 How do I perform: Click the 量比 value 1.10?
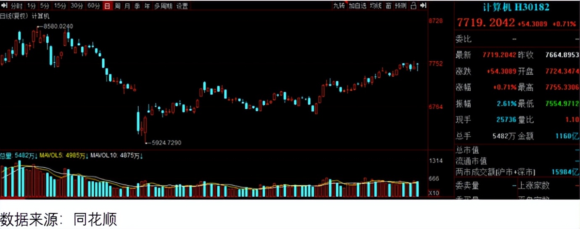pyautogui.click(x=572, y=120)
